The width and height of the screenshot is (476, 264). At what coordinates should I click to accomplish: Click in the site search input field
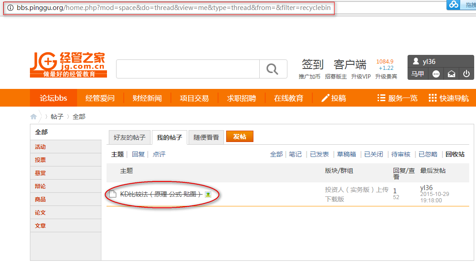(188, 69)
